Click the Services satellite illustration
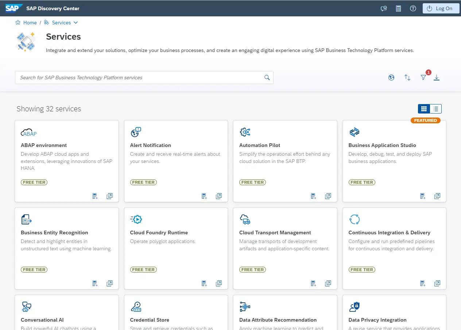Image resolution: width=461 pixels, height=330 pixels. tap(26, 41)
